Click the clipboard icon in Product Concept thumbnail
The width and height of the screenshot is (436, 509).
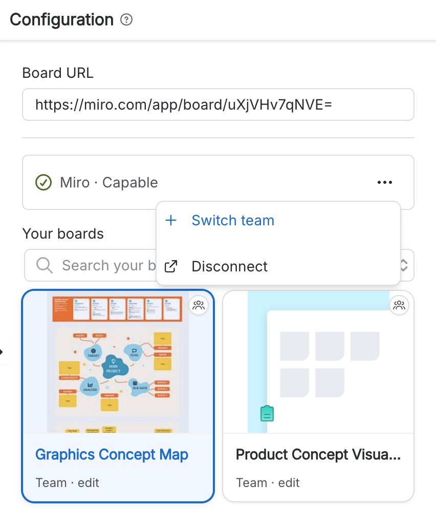(x=267, y=414)
